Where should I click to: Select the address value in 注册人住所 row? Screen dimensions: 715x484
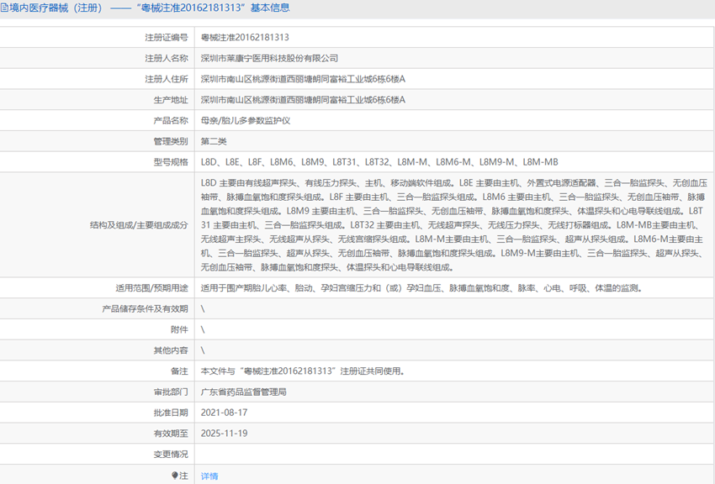[303, 79]
